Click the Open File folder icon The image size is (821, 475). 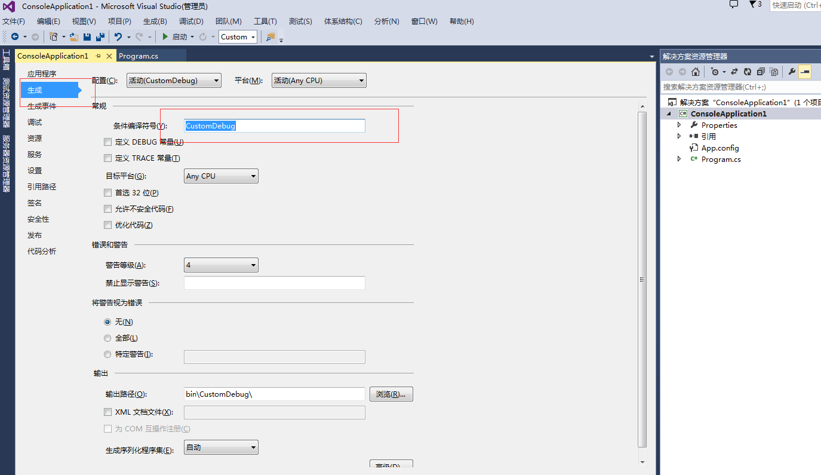[x=74, y=37]
